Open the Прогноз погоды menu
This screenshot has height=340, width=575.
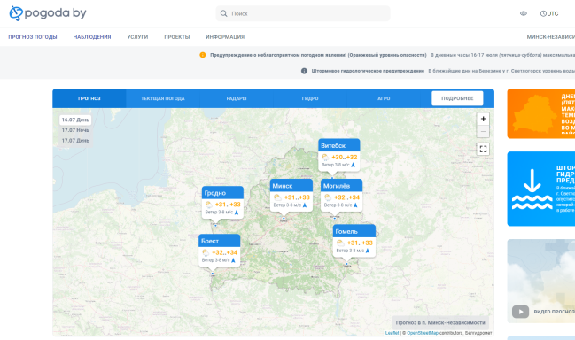(33, 37)
